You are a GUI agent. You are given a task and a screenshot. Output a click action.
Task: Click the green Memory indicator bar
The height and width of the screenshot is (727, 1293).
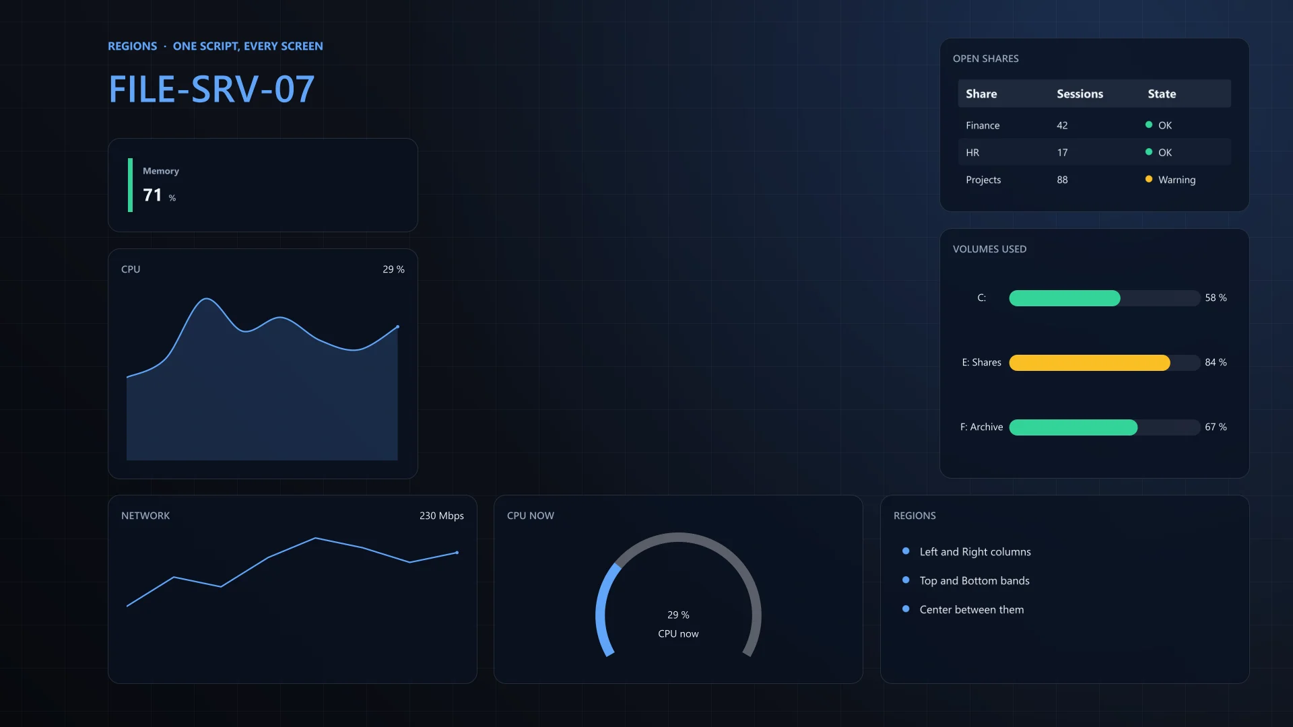131,185
